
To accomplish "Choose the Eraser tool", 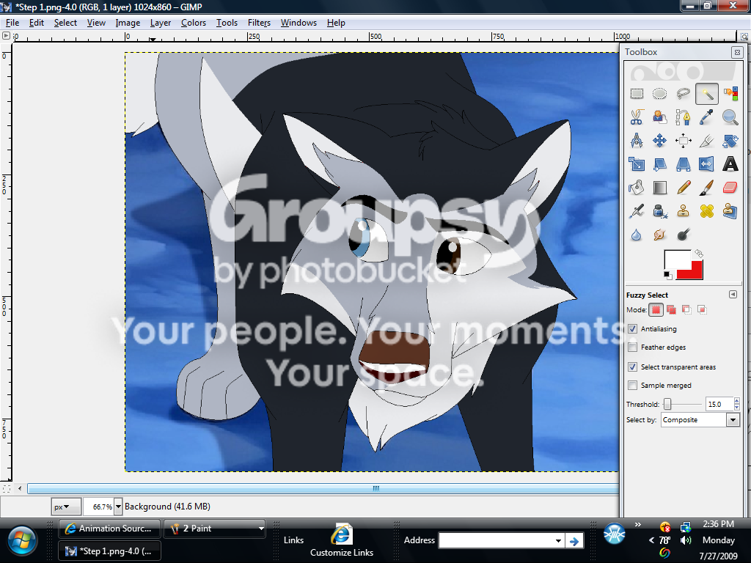I will pyautogui.click(x=730, y=188).
